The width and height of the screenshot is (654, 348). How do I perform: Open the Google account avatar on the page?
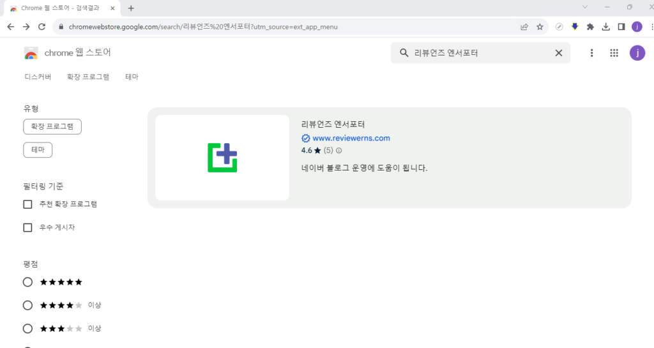[637, 53]
